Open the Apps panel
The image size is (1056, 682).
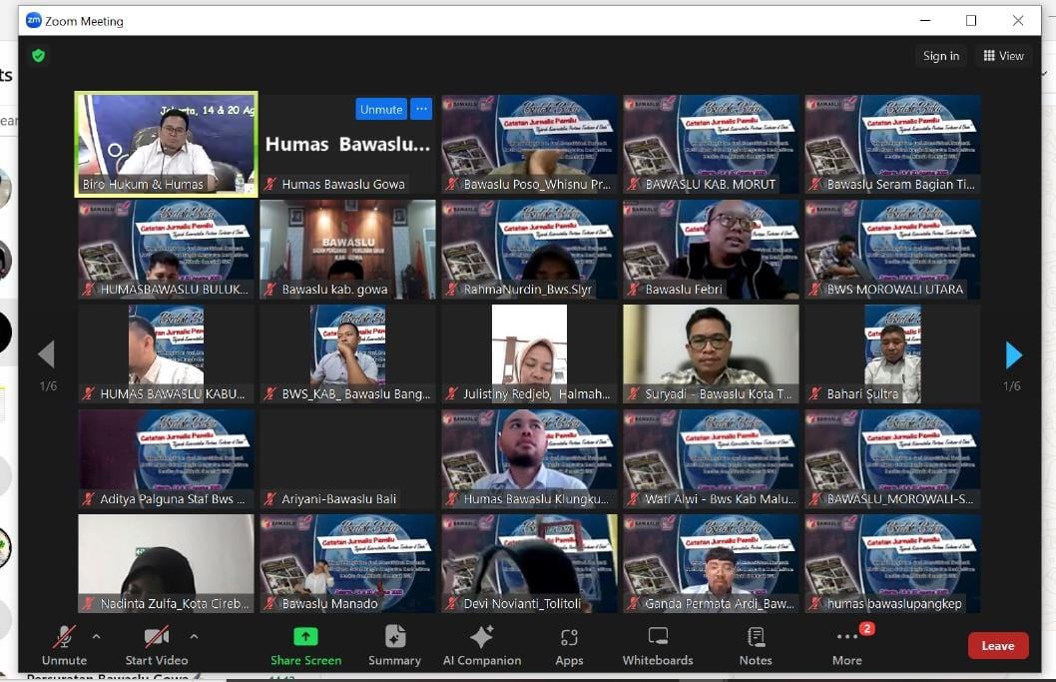(x=569, y=646)
